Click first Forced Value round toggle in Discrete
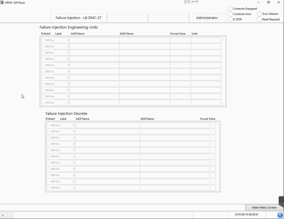 pyautogui.click(x=212, y=125)
